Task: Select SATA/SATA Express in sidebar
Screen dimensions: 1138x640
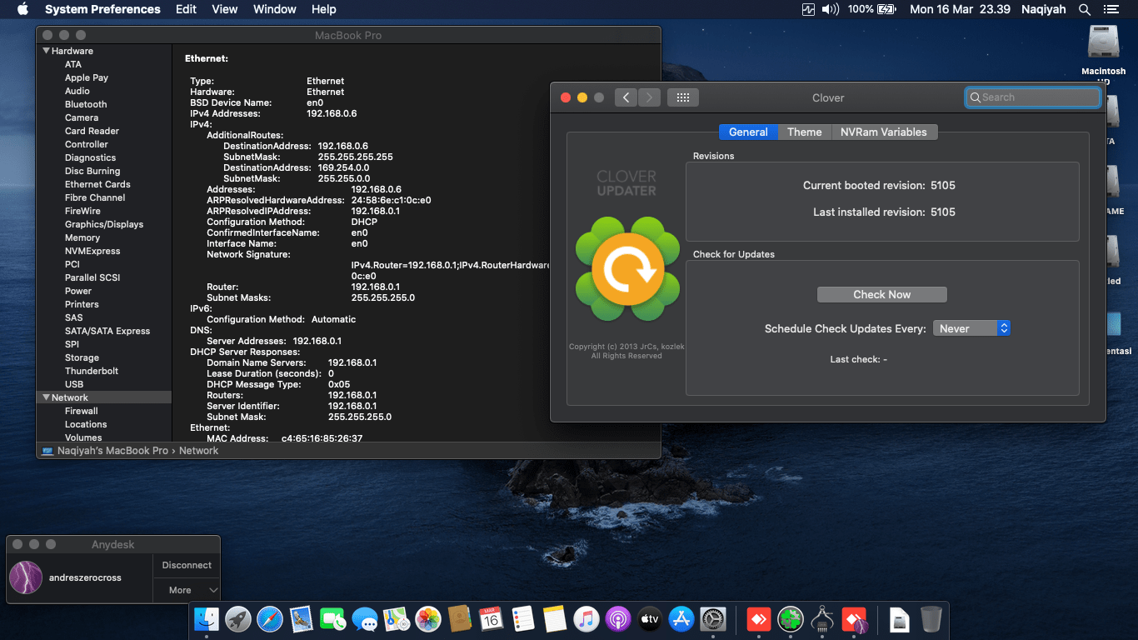Action: click(x=107, y=331)
